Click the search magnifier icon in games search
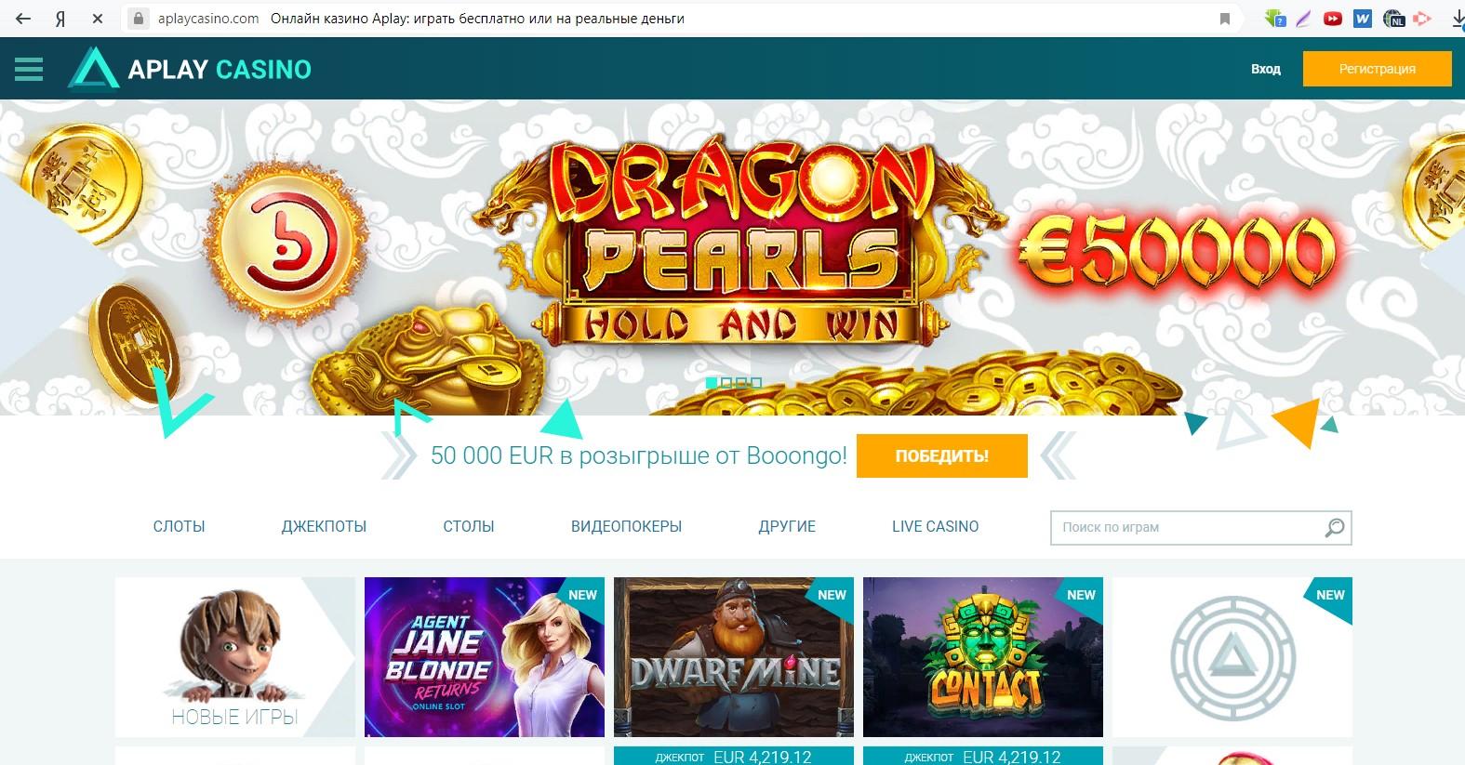The width and height of the screenshot is (1465, 765). (1335, 527)
